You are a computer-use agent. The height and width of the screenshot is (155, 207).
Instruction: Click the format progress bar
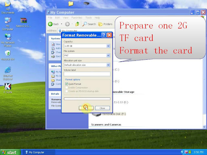tap(87, 99)
